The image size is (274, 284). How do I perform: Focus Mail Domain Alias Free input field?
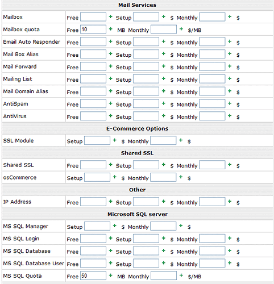[x=93, y=91]
